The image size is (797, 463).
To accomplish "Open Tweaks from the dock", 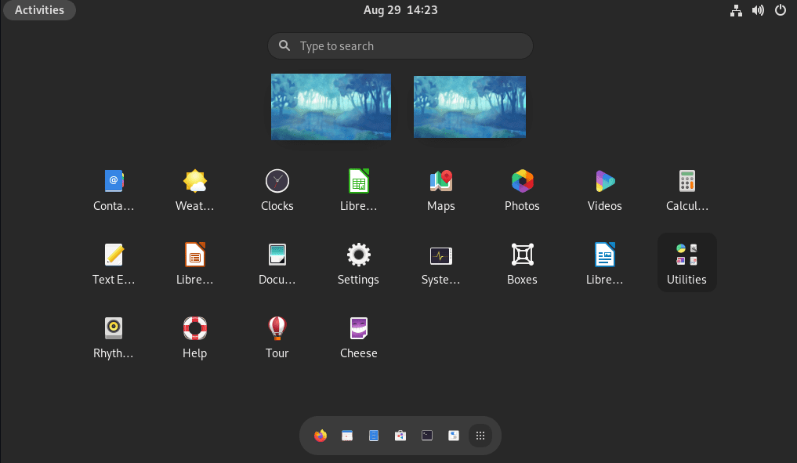I will coord(454,436).
